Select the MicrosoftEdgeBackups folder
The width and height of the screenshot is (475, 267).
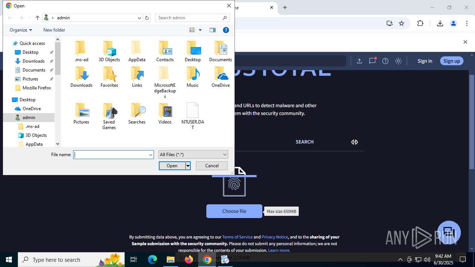tap(165, 83)
